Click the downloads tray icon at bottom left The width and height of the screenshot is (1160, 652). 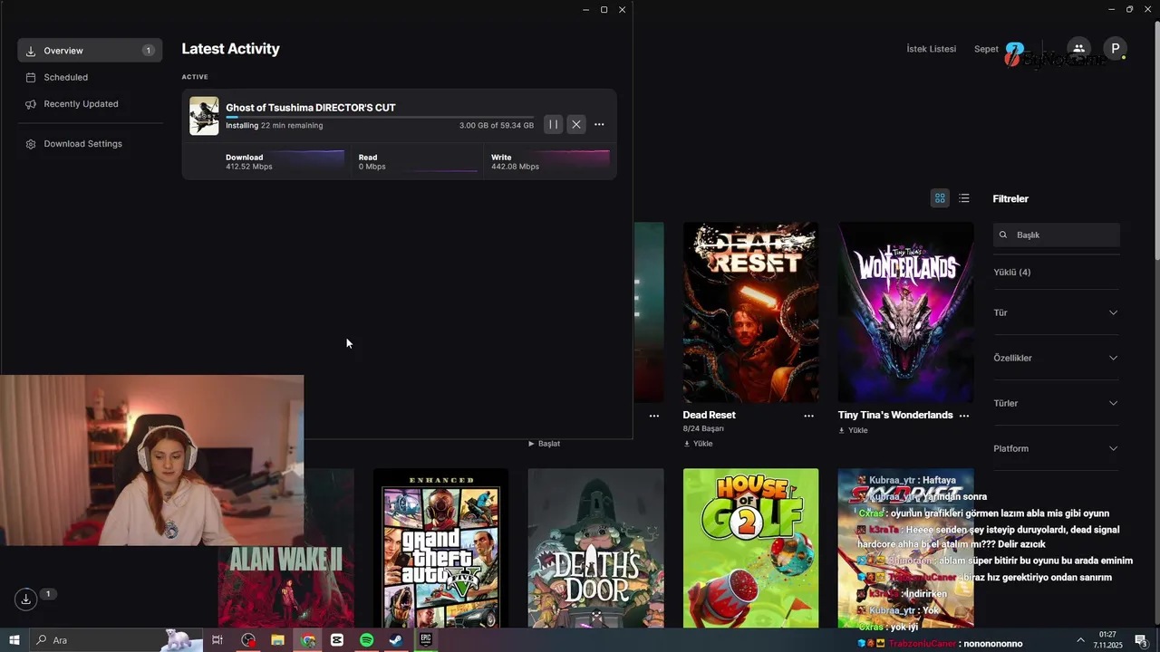point(25,599)
